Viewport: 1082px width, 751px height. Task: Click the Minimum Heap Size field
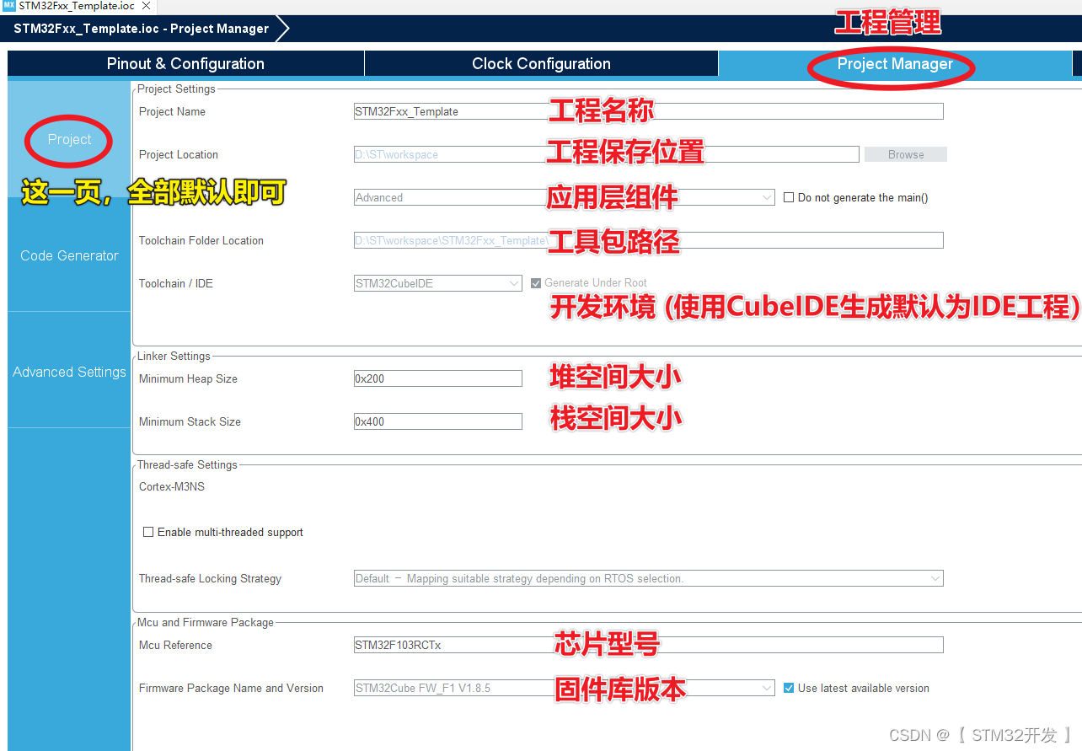[x=437, y=378]
